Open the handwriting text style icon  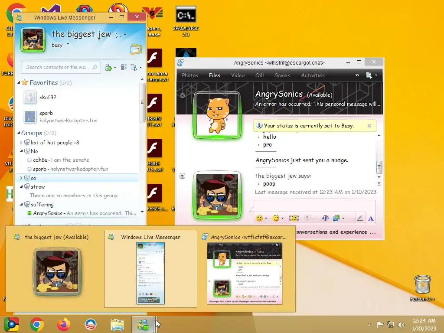pos(325,218)
